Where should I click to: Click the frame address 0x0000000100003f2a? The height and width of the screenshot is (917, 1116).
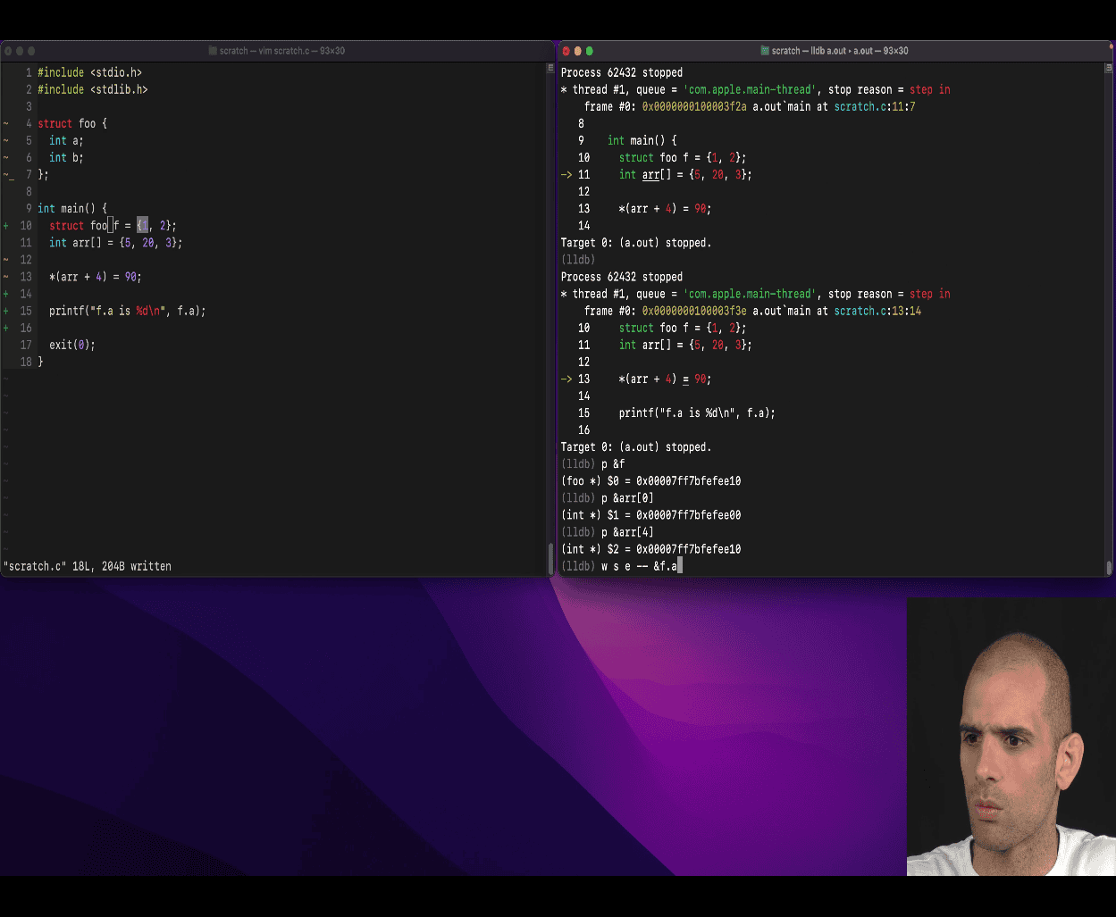(x=693, y=106)
